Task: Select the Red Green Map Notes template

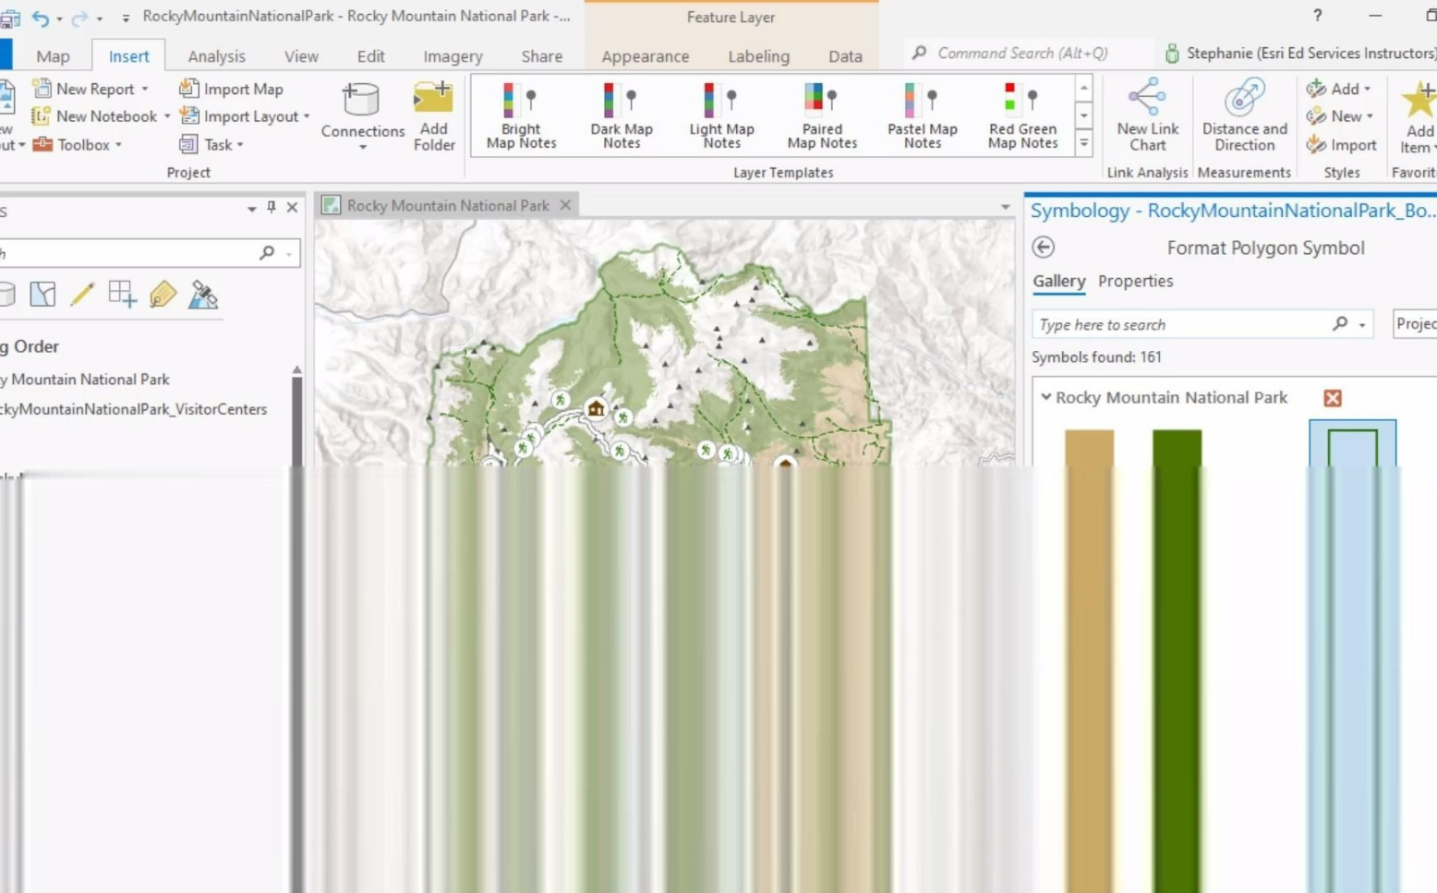Action: 1022,115
